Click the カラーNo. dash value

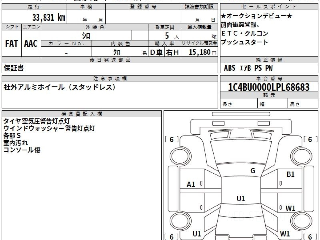click(66, 53)
